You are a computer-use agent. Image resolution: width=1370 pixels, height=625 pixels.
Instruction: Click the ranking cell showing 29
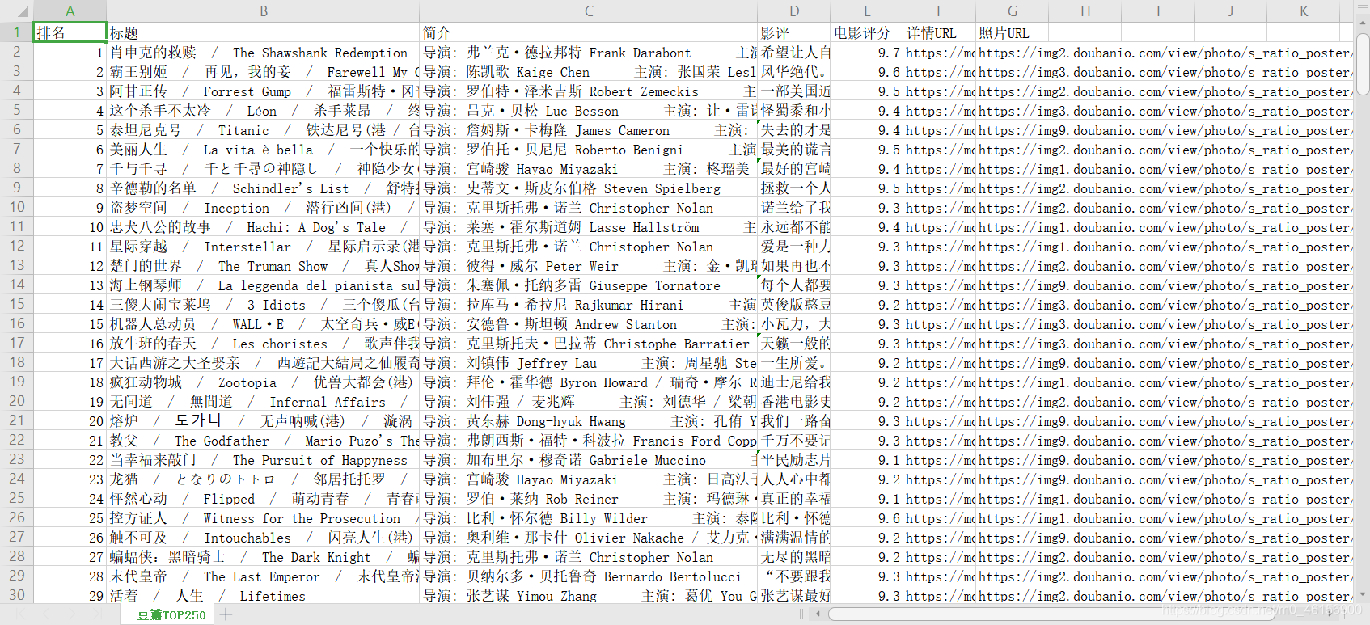point(70,596)
